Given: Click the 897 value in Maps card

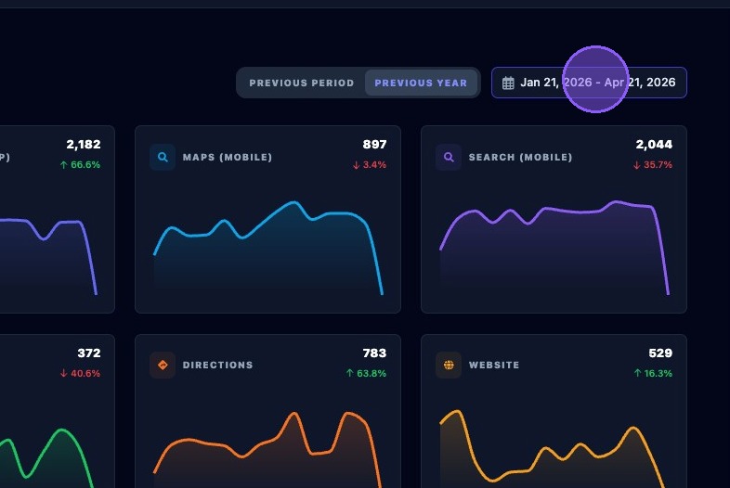Looking at the screenshot, I should pyautogui.click(x=375, y=144).
